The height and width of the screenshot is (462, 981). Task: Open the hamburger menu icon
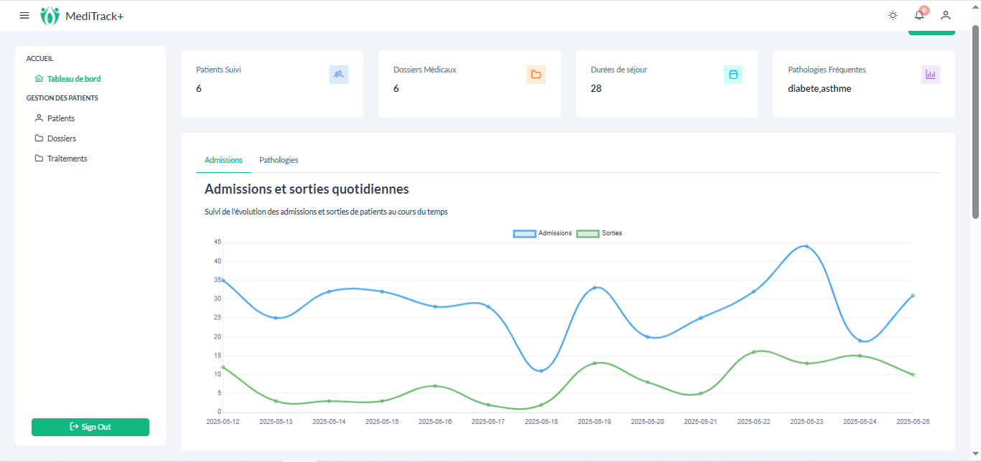(x=24, y=15)
